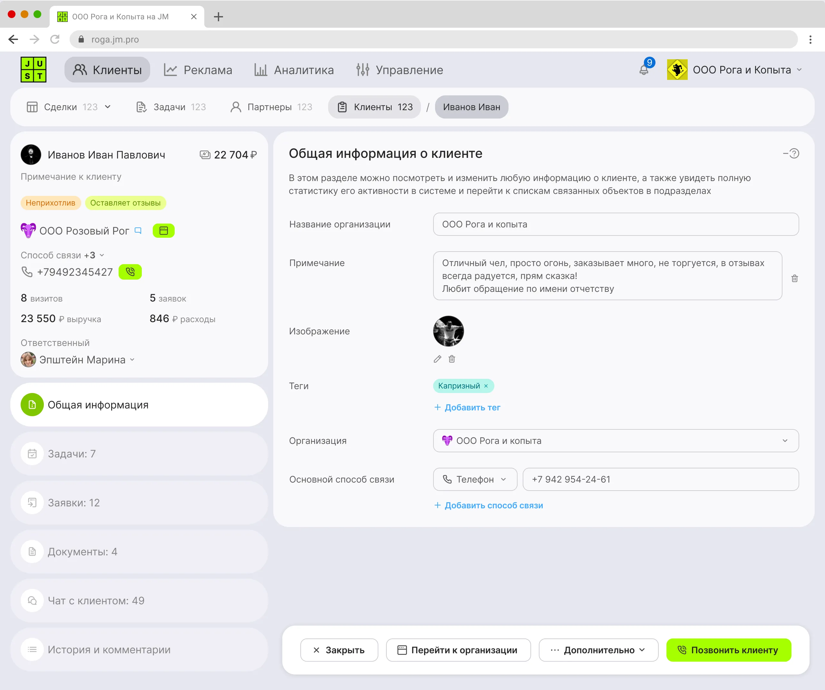Open the help question-mark icon near section title
This screenshot has height=690, width=825.
[x=795, y=154]
